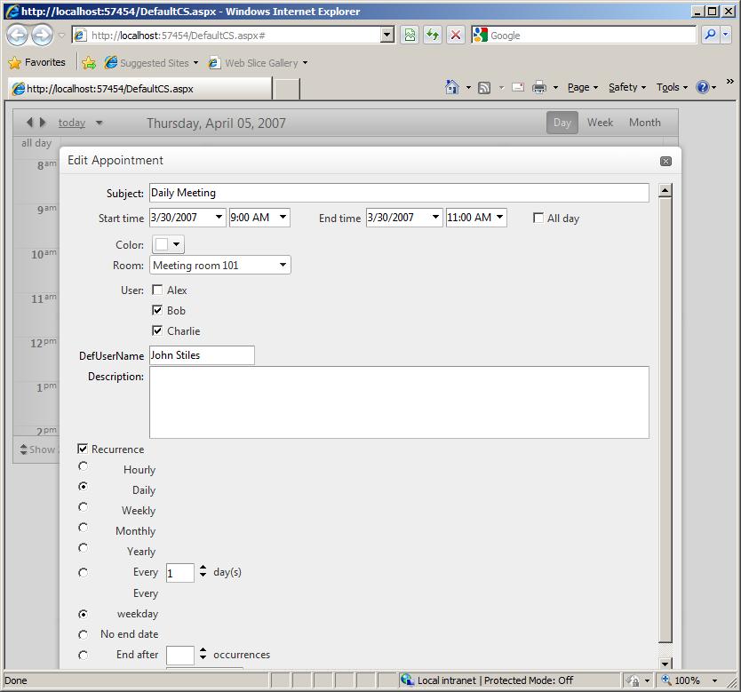Click the Google search box

click(x=592, y=35)
